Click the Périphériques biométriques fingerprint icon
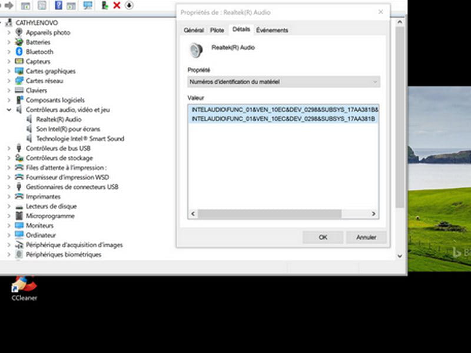 (x=19, y=254)
